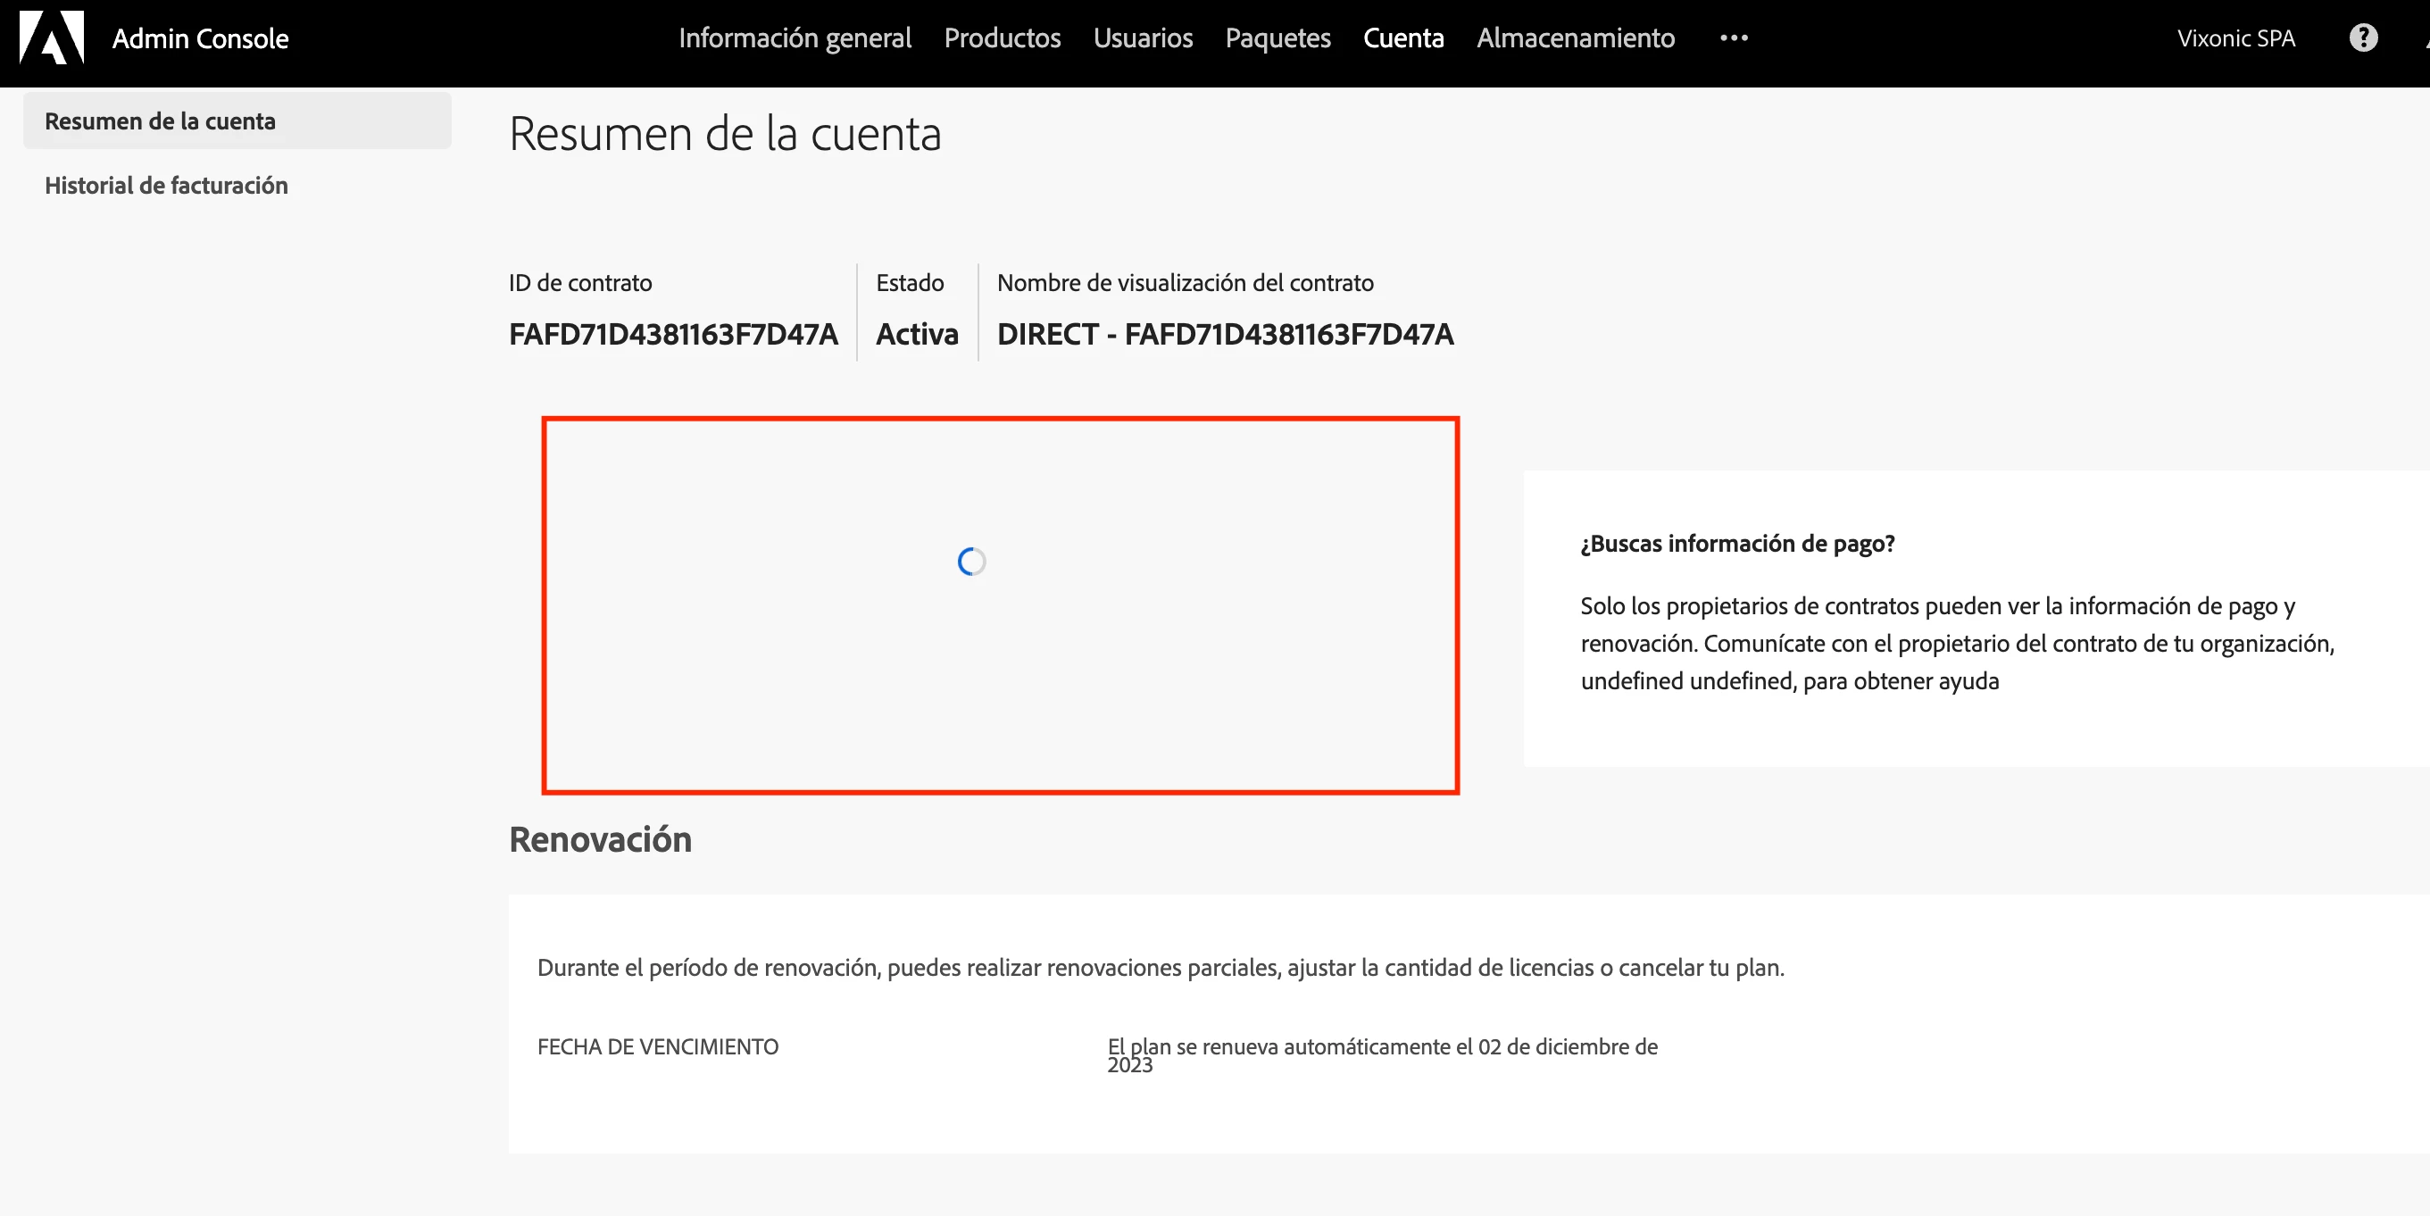The height and width of the screenshot is (1216, 2430).
Task: Open the Productos tab
Action: click(x=1002, y=37)
